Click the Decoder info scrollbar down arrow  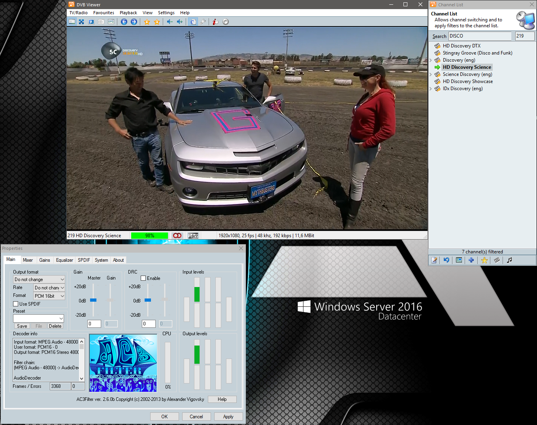(x=82, y=378)
